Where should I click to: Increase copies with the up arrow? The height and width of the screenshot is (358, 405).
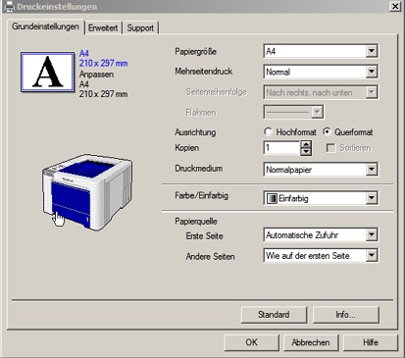[x=306, y=144]
